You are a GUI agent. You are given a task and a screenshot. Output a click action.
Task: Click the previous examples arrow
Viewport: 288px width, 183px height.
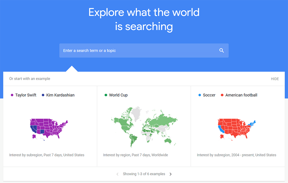[x=118, y=174]
